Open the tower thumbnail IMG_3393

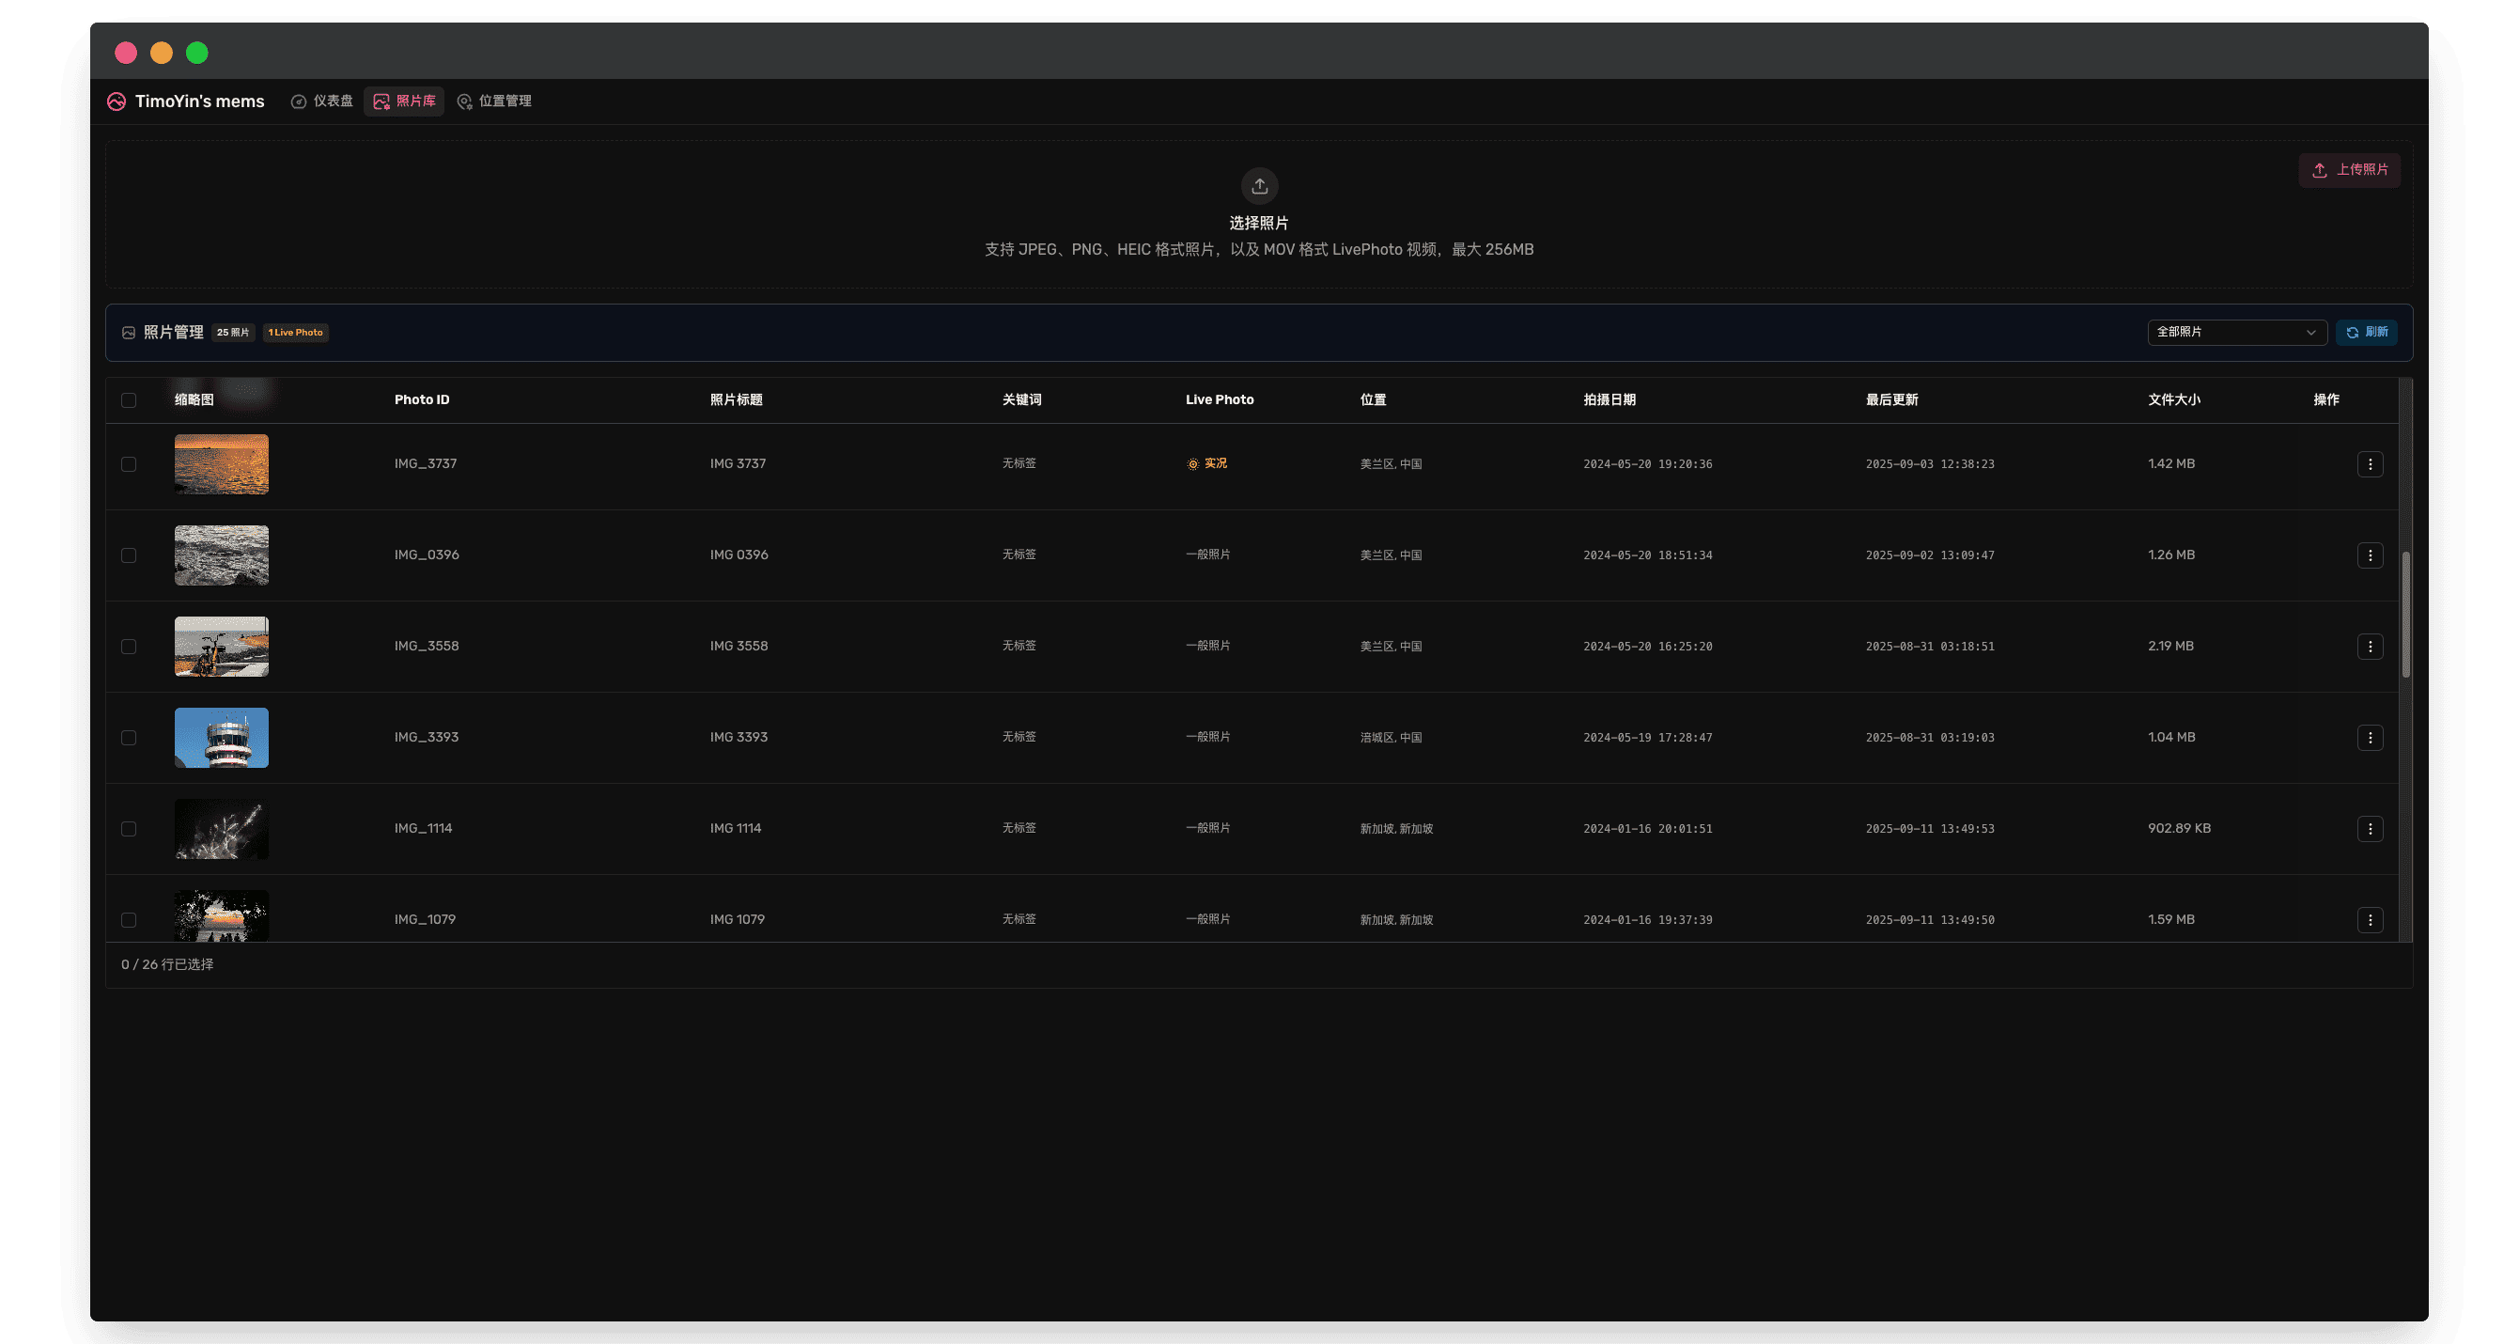[x=221, y=738]
